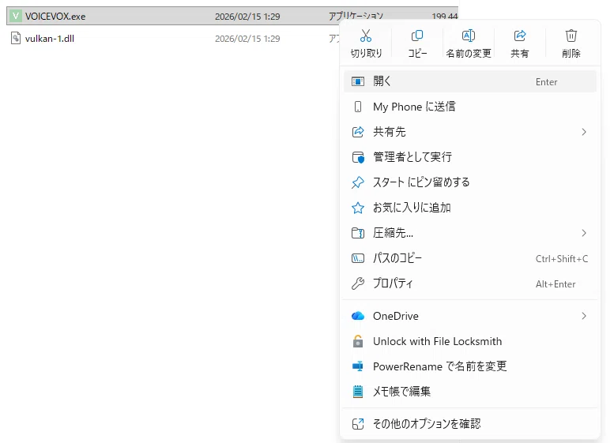Expand the 圧縮先 submenu chevron
Screen dimensions: 614x443
tap(584, 233)
